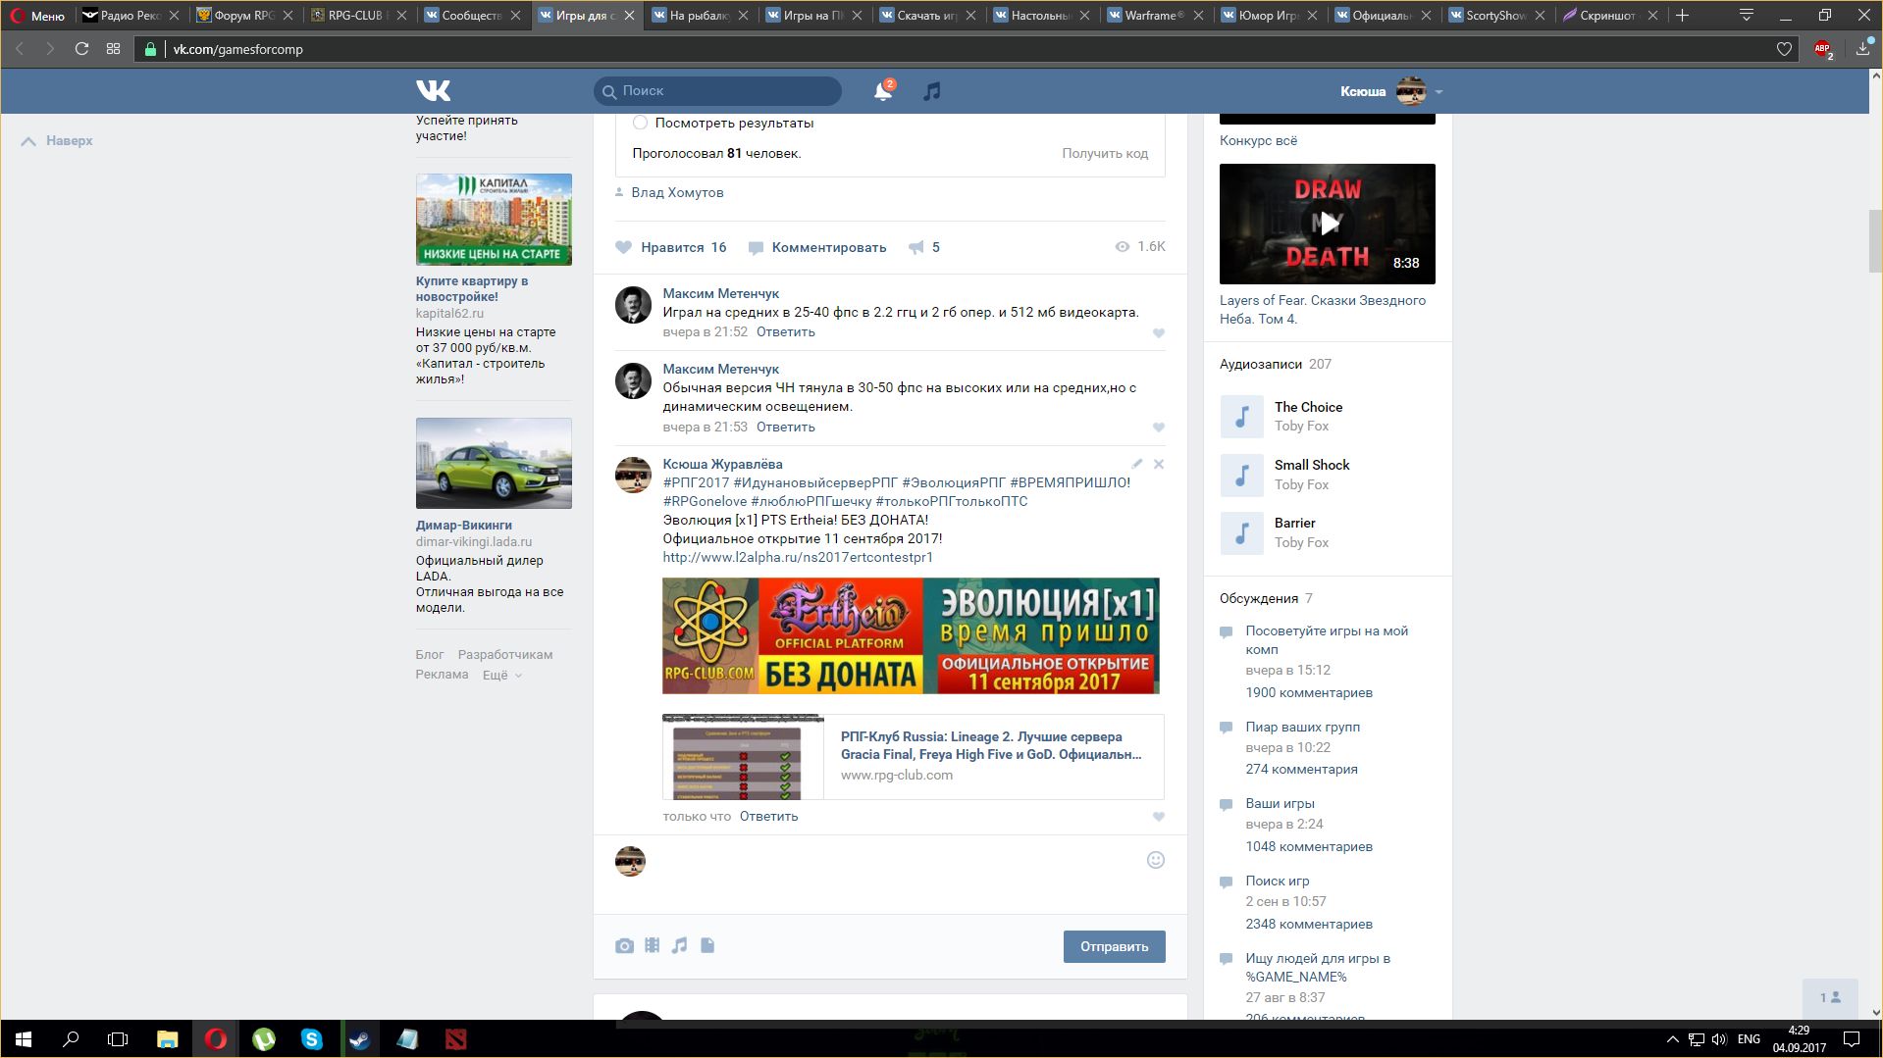
Task: Open the VK logo home page
Action: (433, 90)
